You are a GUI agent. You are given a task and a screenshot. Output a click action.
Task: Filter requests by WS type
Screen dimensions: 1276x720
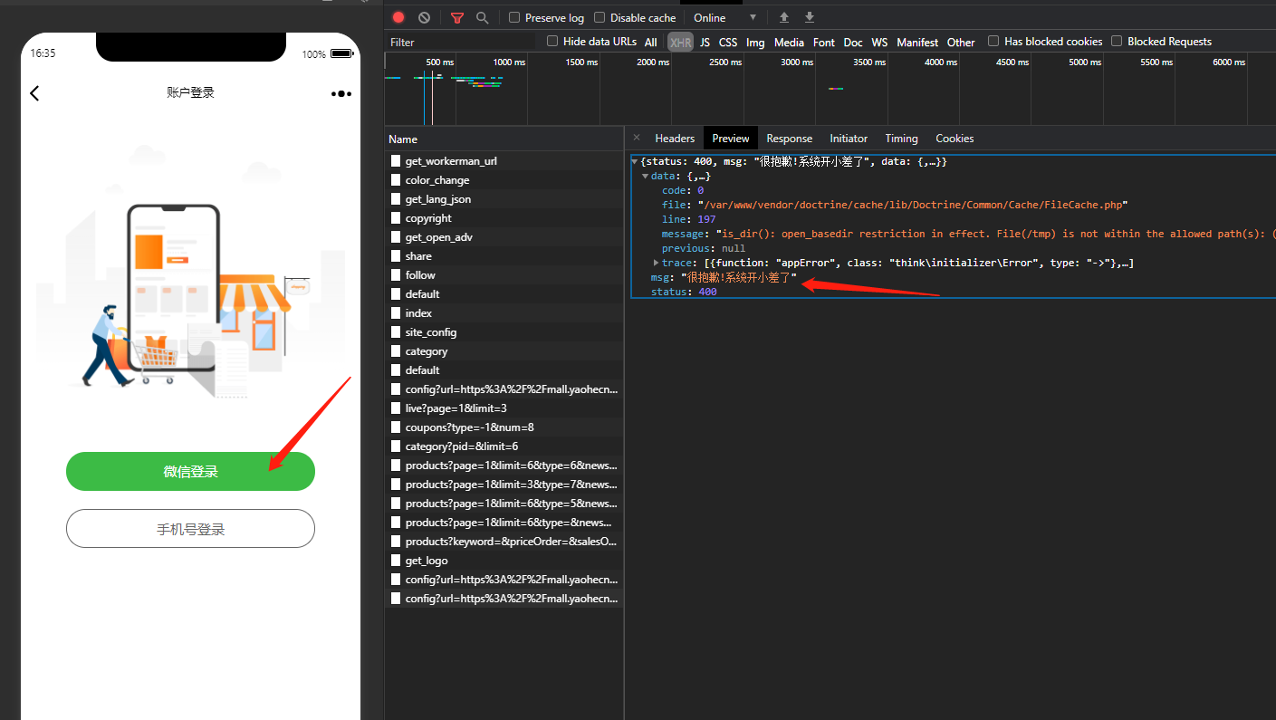click(x=879, y=42)
